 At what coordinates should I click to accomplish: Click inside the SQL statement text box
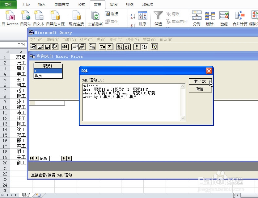(x=131, y=102)
